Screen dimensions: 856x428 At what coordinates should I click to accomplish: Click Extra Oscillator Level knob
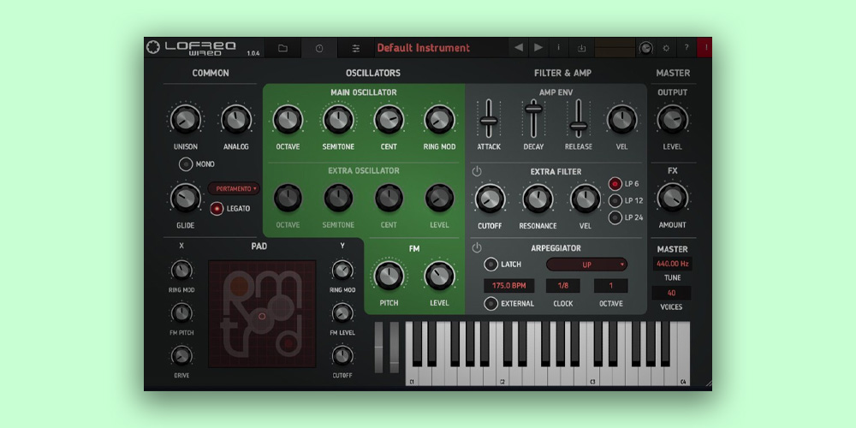pos(439,198)
